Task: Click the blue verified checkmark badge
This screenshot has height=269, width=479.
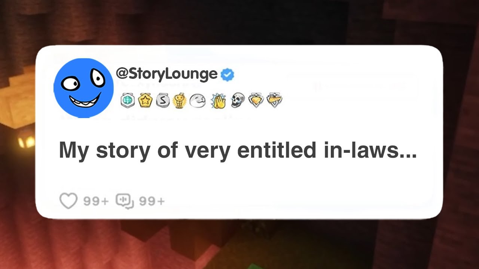Action: [x=228, y=74]
